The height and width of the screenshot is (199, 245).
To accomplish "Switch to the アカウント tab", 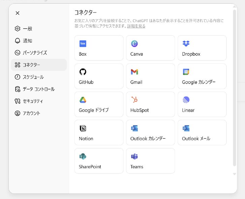I will (39, 113).
